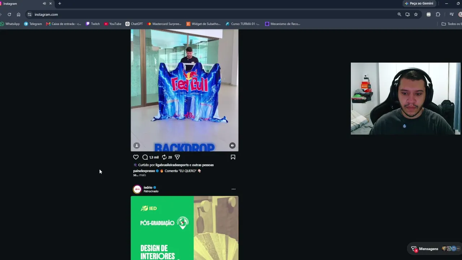The image size is (462, 260).
Task: Click the 'Patrocinado' sponsored label
Action: tap(151, 191)
